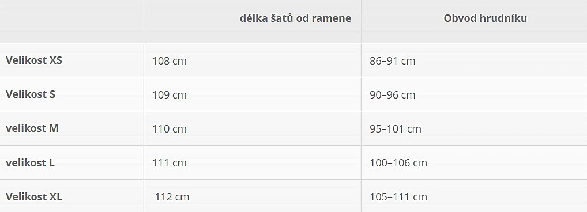Click the empty top-left header cell

click(x=72, y=21)
